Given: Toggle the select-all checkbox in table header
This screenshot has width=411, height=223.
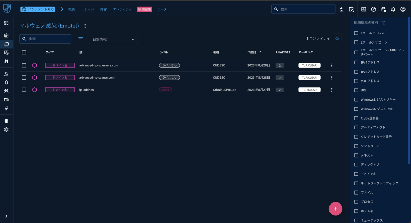Looking at the screenshot, I should coord(24,52).
